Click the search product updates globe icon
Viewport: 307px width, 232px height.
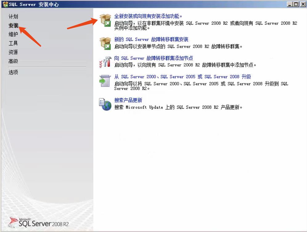click(105, 104)
